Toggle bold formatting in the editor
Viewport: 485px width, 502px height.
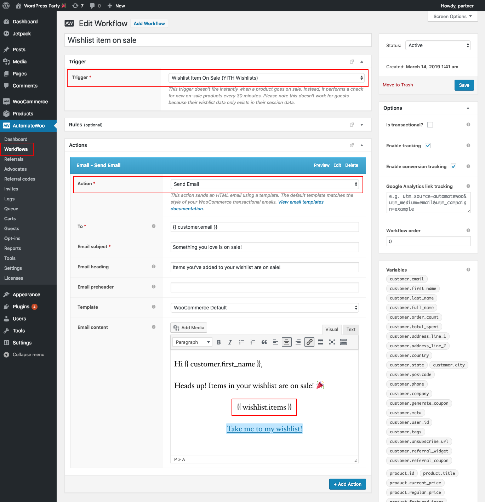pyautogui.click(x=219, y=342)
